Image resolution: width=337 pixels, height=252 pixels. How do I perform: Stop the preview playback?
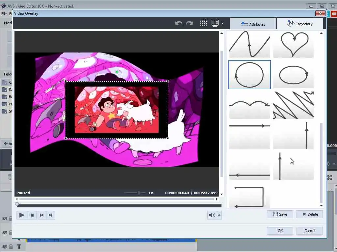coord(32,215)
